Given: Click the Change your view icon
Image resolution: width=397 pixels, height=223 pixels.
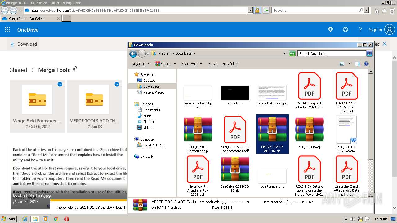Looking at the screenshot, I should (342, 64).
